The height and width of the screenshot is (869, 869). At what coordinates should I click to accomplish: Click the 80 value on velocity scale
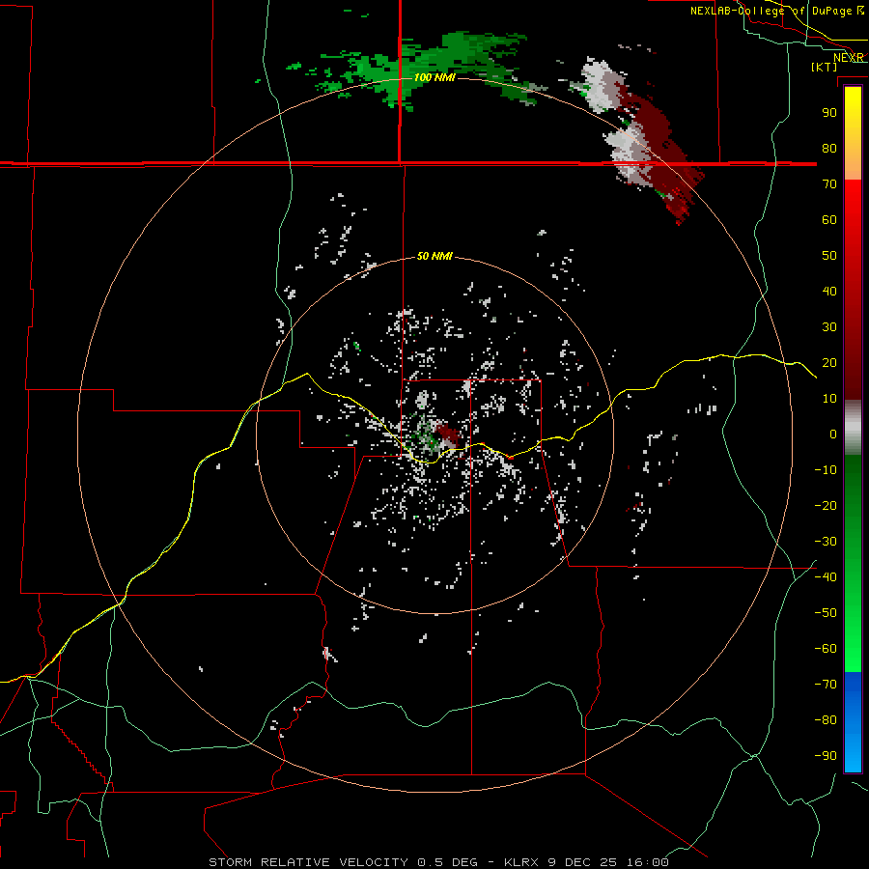829,148
